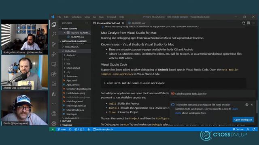Screen dimensions: 259x145
Task: Click the Open Workspace button
Action: 243,120
